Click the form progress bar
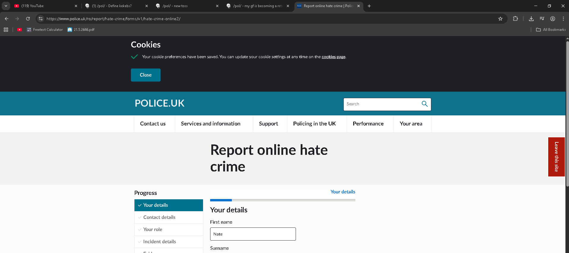Viewport: 569px width, 253px height. [283, 200]
